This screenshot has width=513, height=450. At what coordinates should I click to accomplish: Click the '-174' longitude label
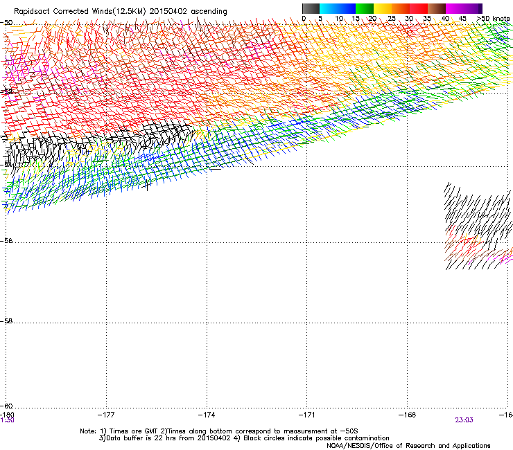coord(207,415)
